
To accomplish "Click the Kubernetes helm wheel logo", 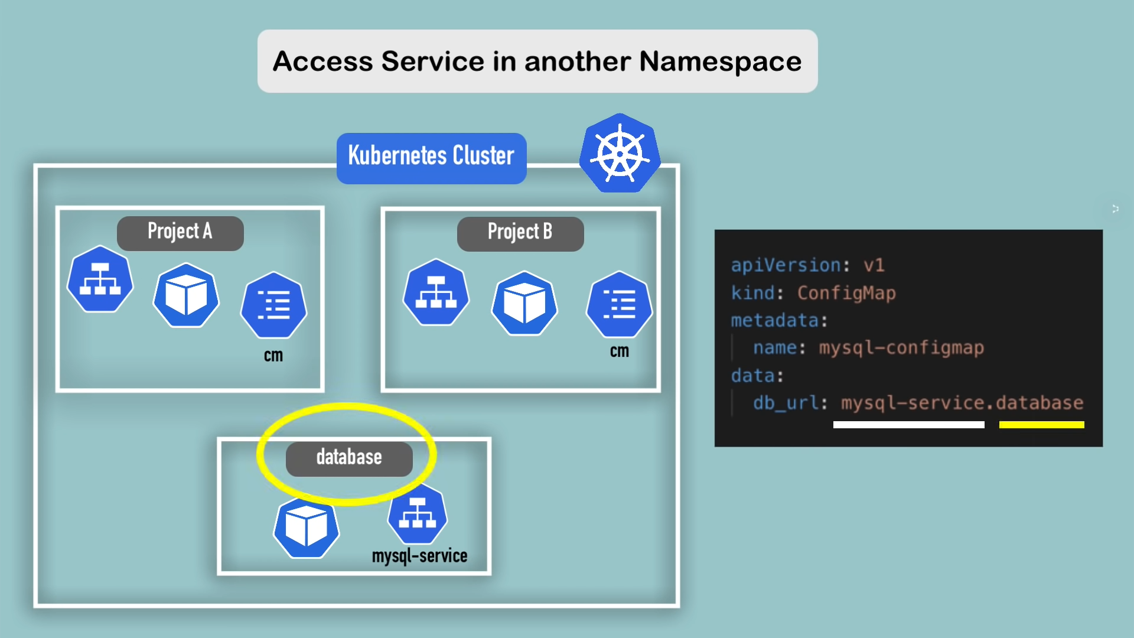I will (620, 154).
